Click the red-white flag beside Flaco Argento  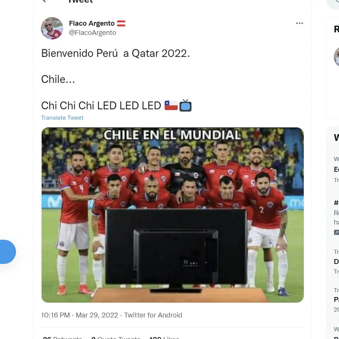pyautogui.click(x=121, y=23)
